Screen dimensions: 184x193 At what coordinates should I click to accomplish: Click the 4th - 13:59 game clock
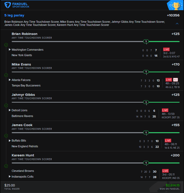pyautogui.click(x=168, y=114)
